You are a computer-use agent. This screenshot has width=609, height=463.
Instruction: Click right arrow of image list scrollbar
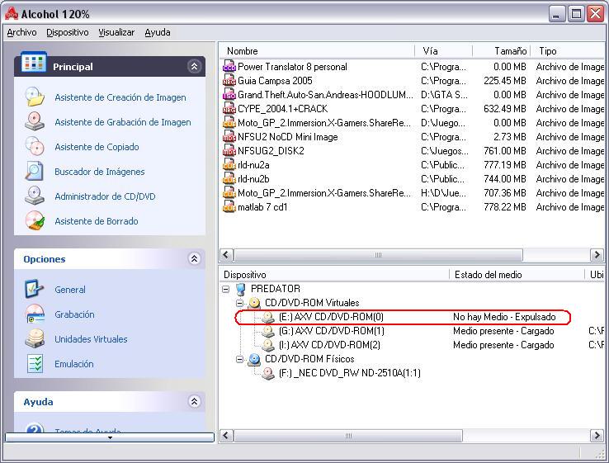coord(597,255)
